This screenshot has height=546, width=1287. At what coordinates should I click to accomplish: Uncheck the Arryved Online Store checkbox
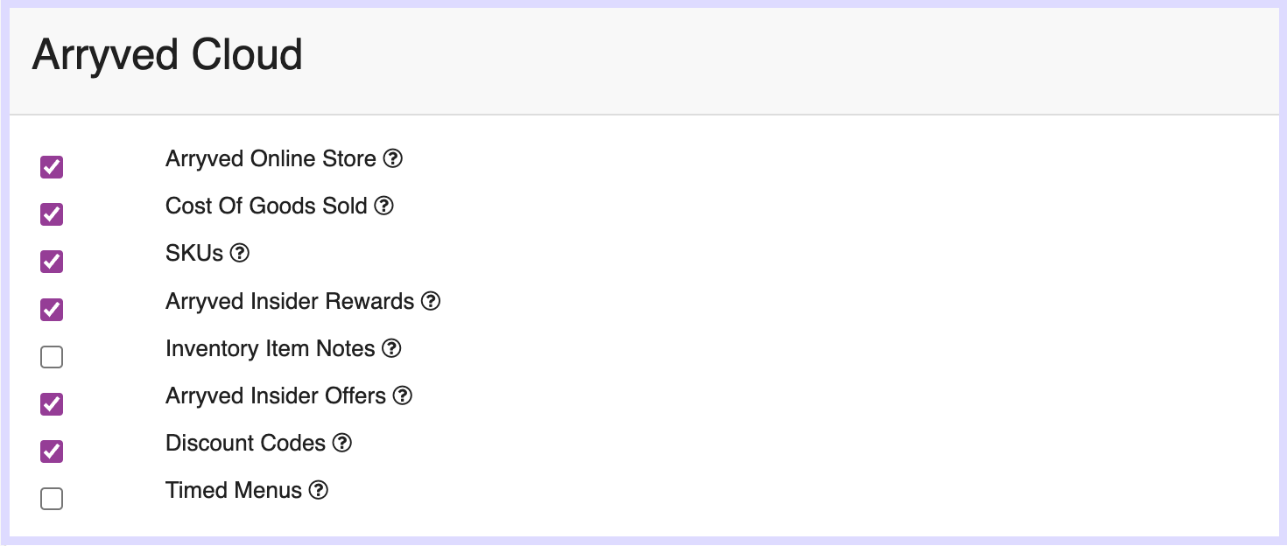click(52, 166)
